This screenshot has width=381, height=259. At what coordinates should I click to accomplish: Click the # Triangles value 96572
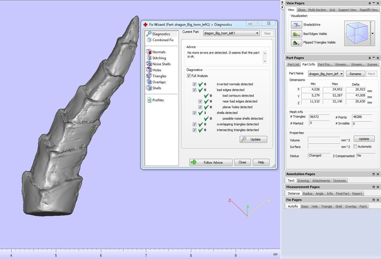(x=319, y=117)
